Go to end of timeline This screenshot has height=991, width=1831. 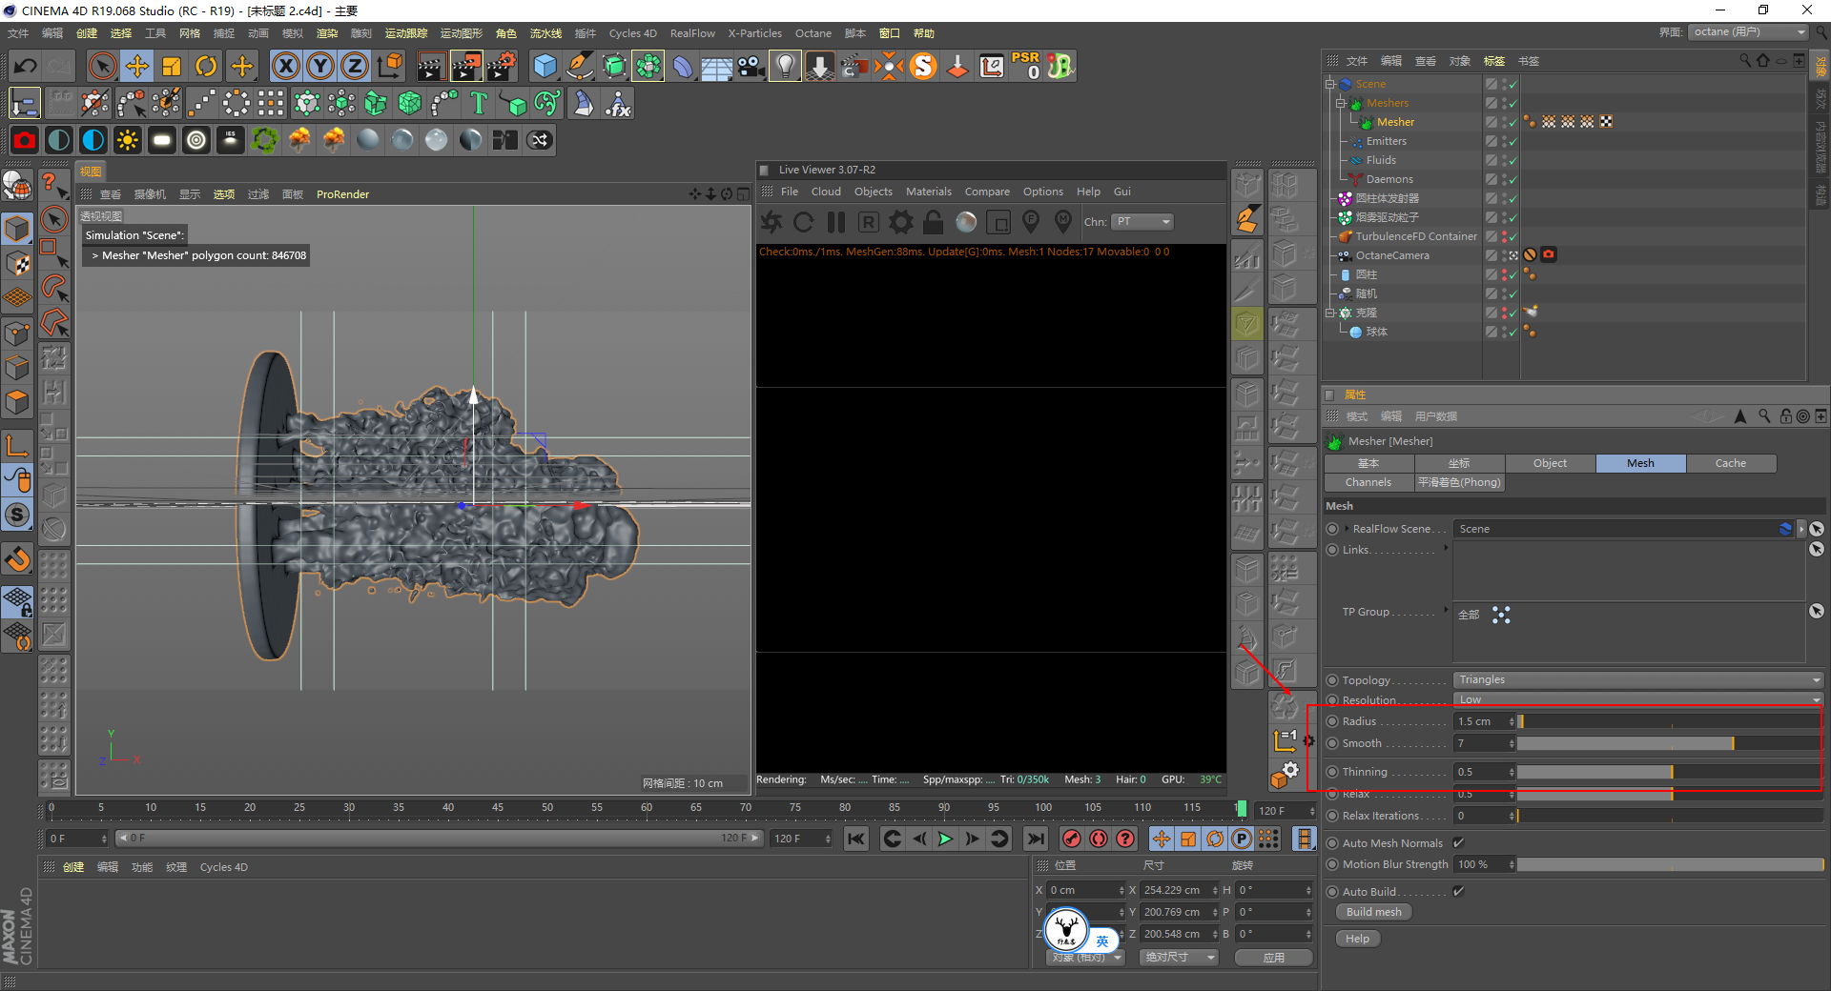pos(1035,839)
